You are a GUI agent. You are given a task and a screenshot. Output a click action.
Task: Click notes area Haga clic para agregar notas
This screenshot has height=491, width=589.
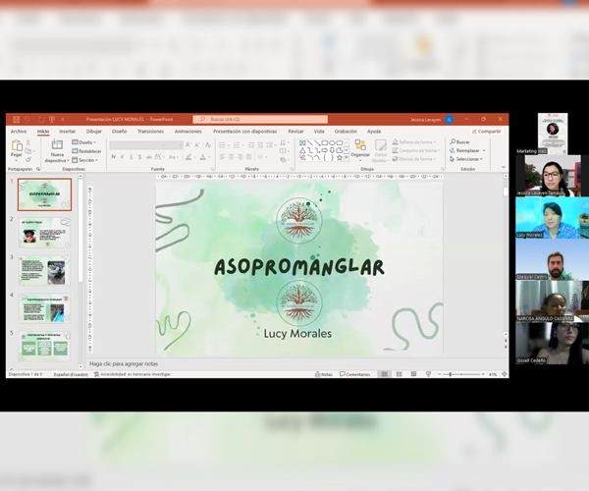pos(124,363)
